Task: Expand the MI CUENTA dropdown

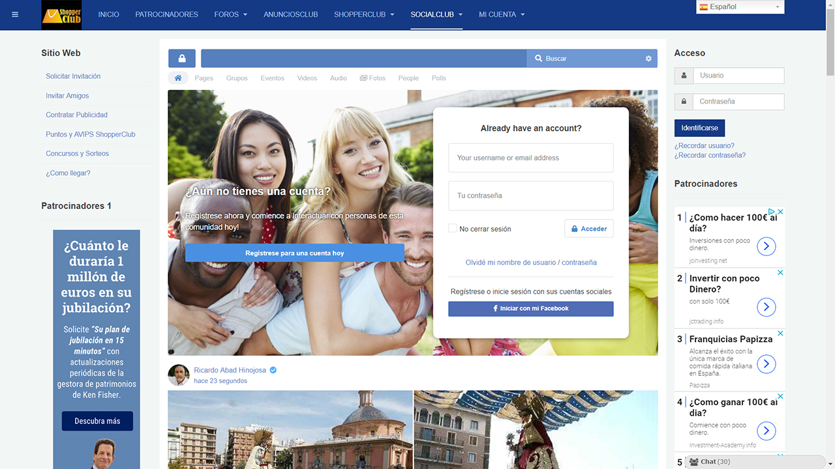Action: coord(501,14)
